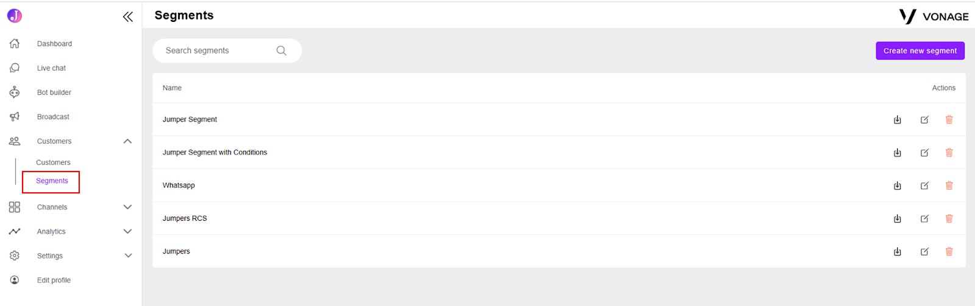Open the Bot builder robot icon
Image resolution: width=975 pixels, height=306 pixels.
[15, 92]
